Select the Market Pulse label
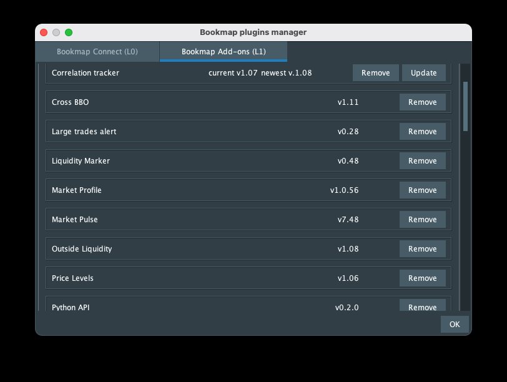The width and height of the screenshot is (507, 382). [75, 220]
